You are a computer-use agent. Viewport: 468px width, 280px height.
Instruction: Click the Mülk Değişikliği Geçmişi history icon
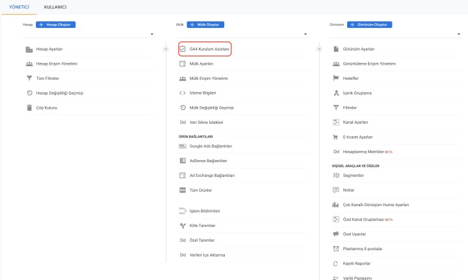tap(183, 108)
